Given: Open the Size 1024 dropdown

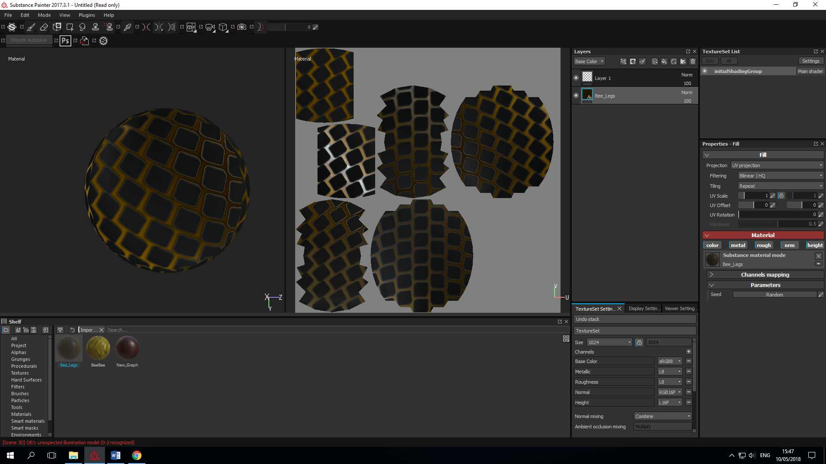Looking at the screenshot, I should point(610,342).
